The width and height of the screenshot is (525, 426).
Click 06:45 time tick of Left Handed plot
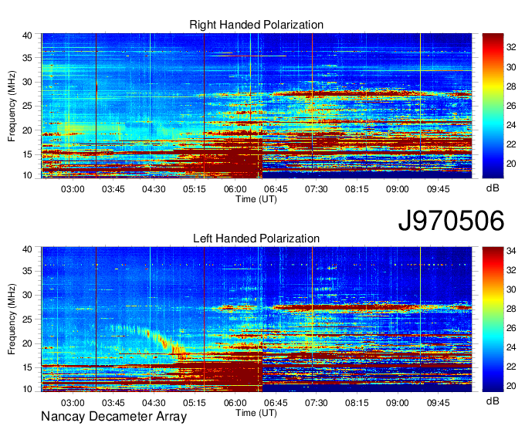pyautogui.click(x=276, y=403)
